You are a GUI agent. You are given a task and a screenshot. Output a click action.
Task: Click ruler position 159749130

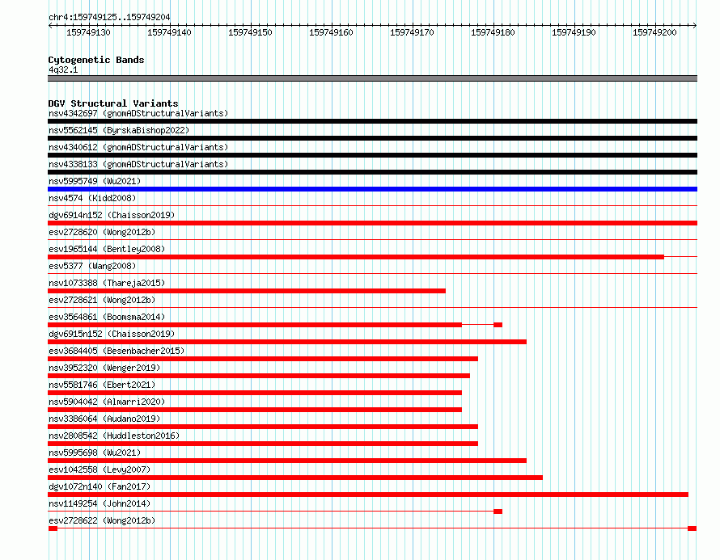89,32
